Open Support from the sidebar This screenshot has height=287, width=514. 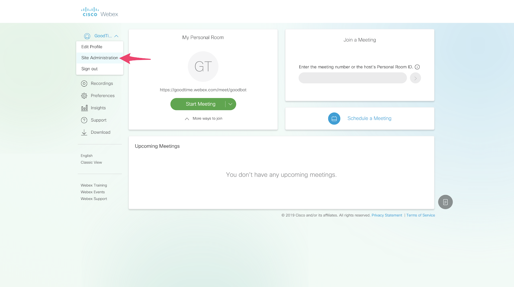(99, 120)
